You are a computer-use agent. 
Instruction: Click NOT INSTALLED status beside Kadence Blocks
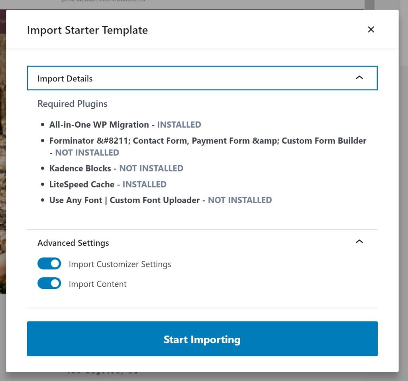(x=151, y=168)
